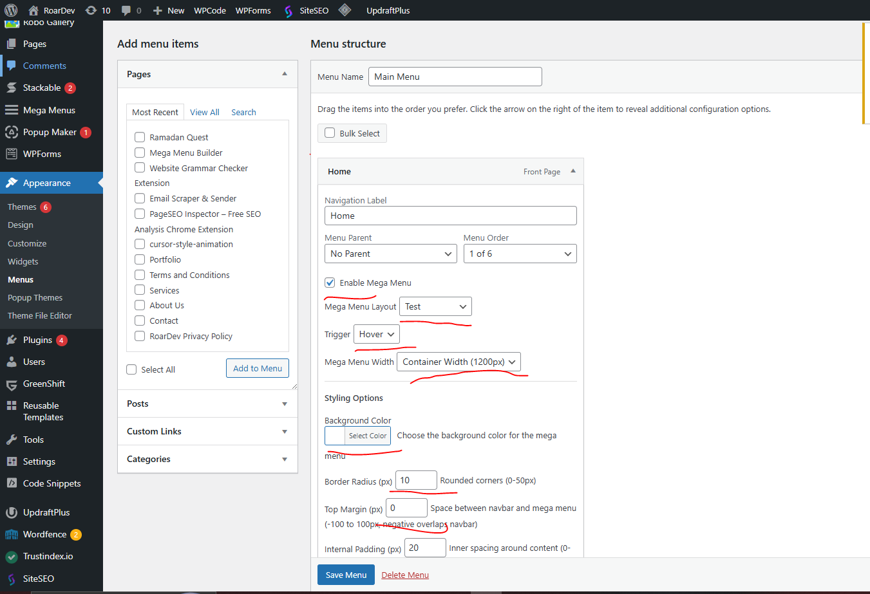
Task: Click the Save Menu button
Action: (346, 575)
